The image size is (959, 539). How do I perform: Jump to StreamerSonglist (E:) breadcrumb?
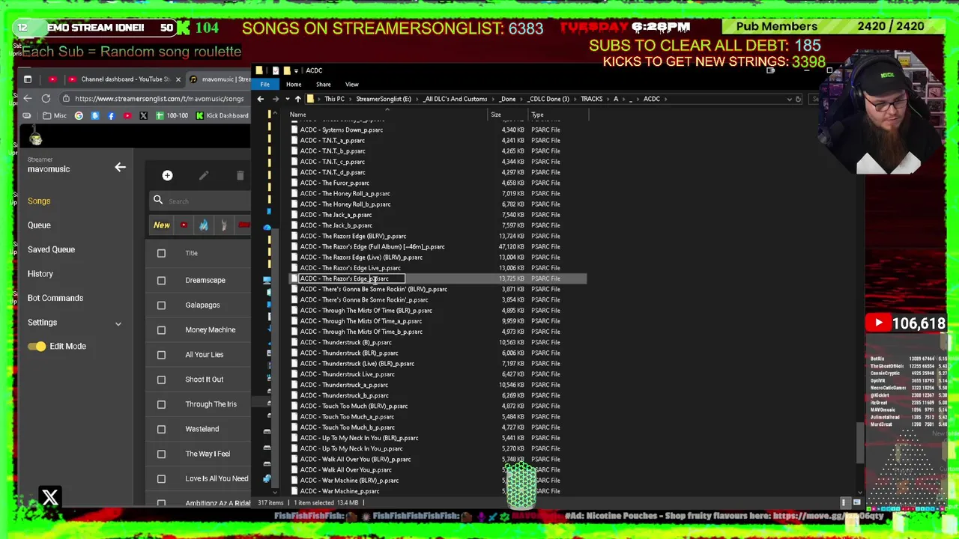pos(384,99)
